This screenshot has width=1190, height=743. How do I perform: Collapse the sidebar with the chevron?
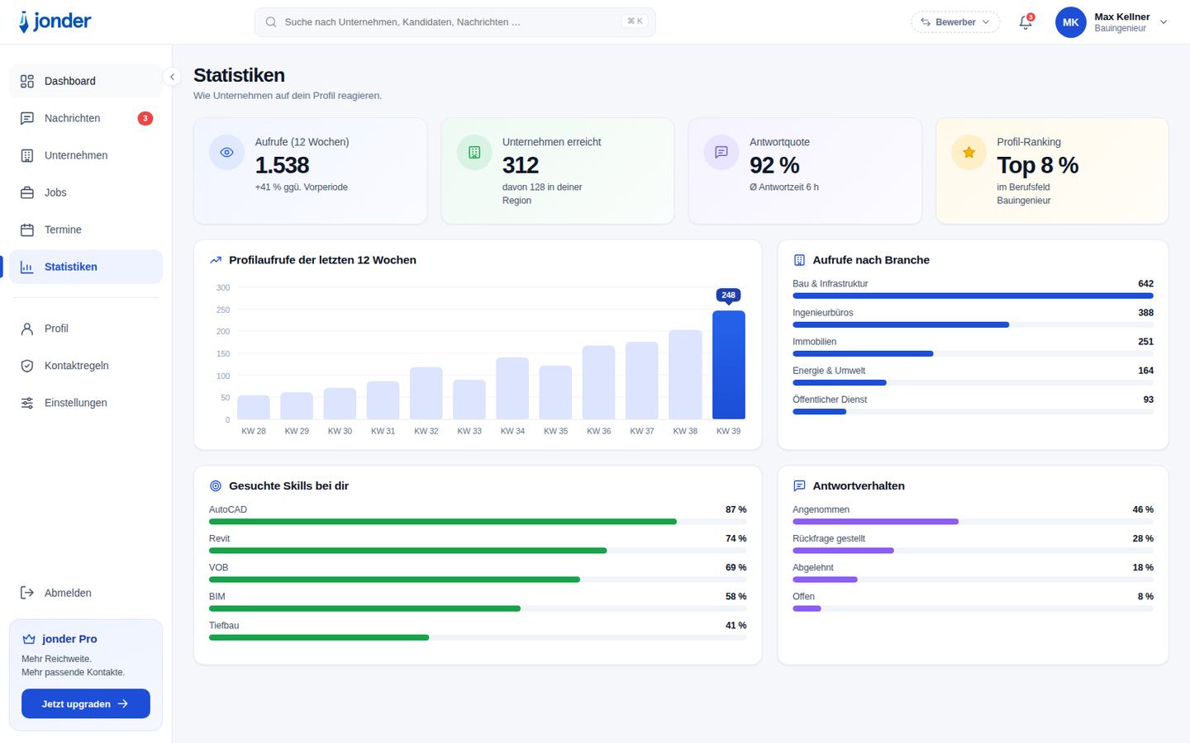click(x=172, y=77)
